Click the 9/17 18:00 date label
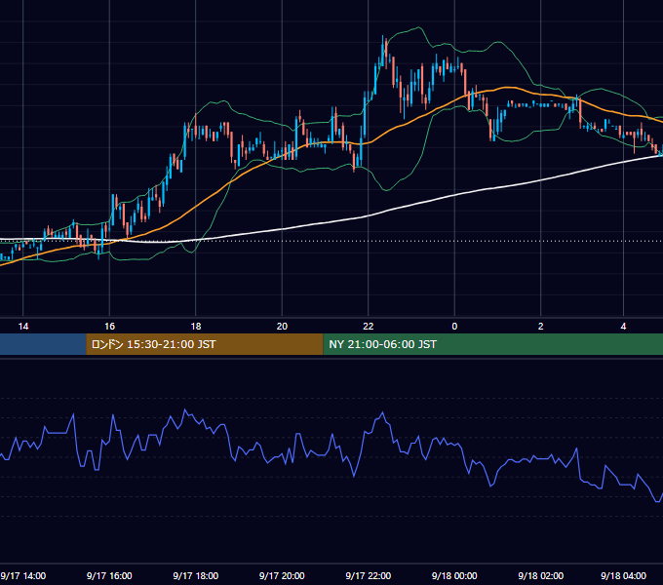The height and width of the screenshot is (585, 663). pos(196,575)
